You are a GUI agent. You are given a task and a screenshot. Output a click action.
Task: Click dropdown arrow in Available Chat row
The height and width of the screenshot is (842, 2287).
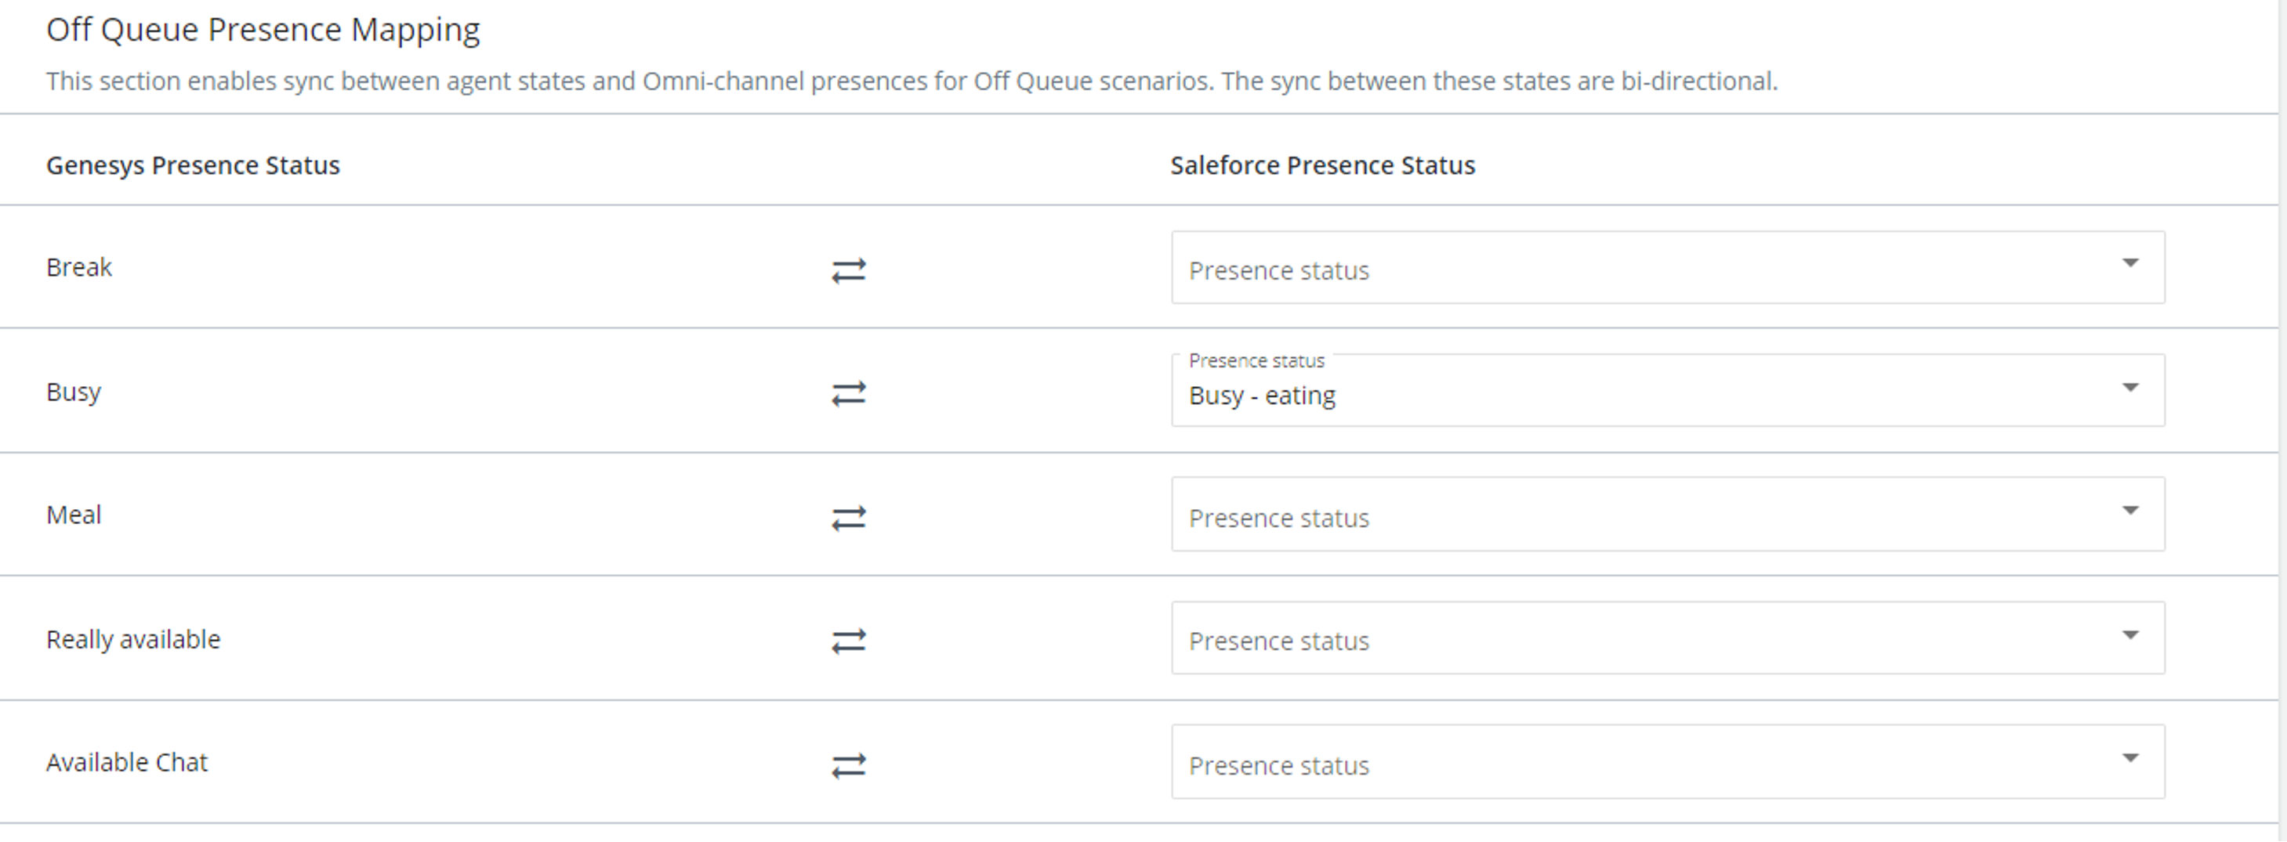click(x=2130, y=757)
